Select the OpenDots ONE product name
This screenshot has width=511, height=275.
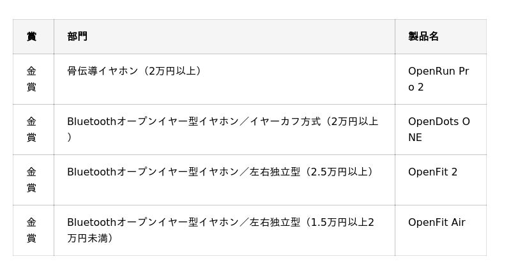[438, 130]
